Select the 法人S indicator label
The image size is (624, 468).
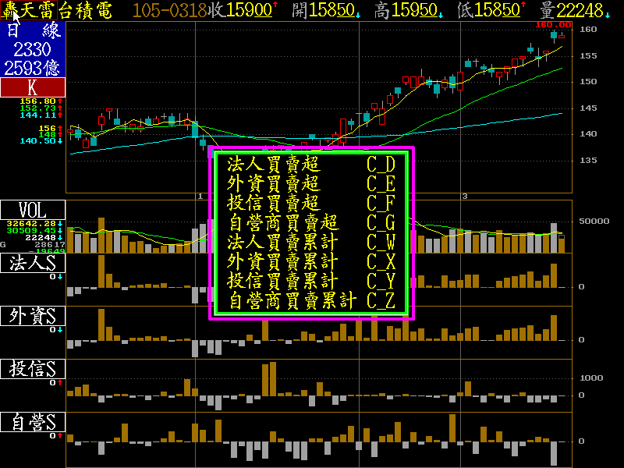33,264
